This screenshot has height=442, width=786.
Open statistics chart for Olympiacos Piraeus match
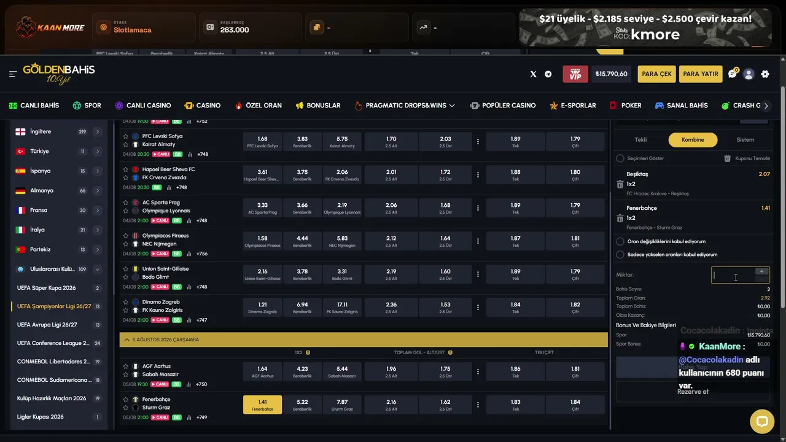click(190, 254)
